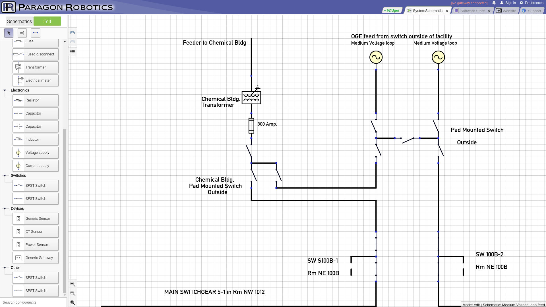
Task: Choose the wire drawing tool
Action: point(36,33)
